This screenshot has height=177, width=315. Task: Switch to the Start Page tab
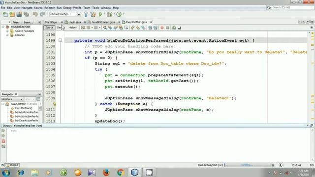[51, 22]
